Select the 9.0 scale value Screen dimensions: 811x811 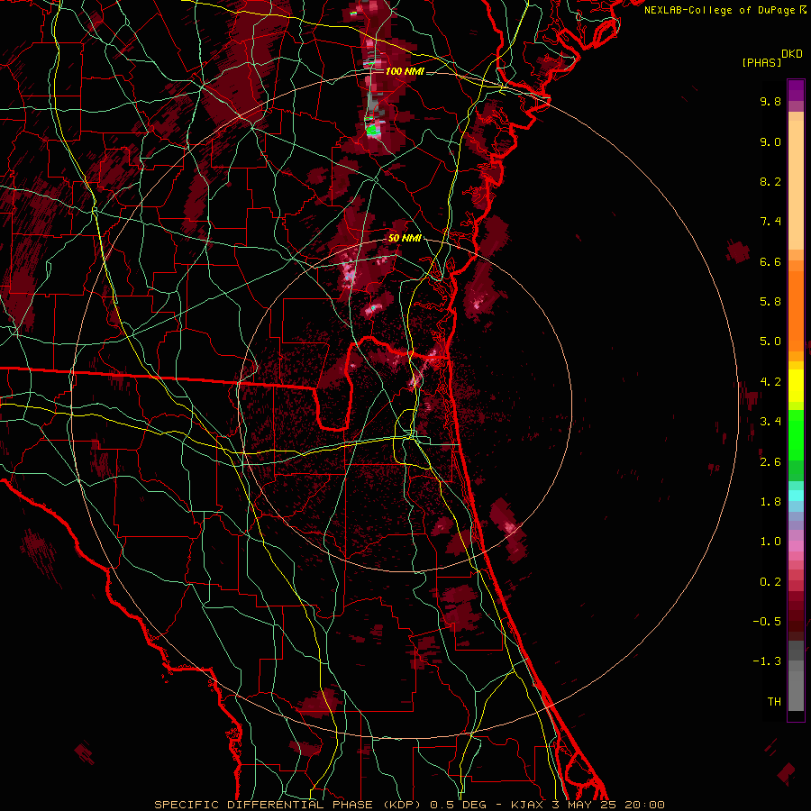point(770,141)
